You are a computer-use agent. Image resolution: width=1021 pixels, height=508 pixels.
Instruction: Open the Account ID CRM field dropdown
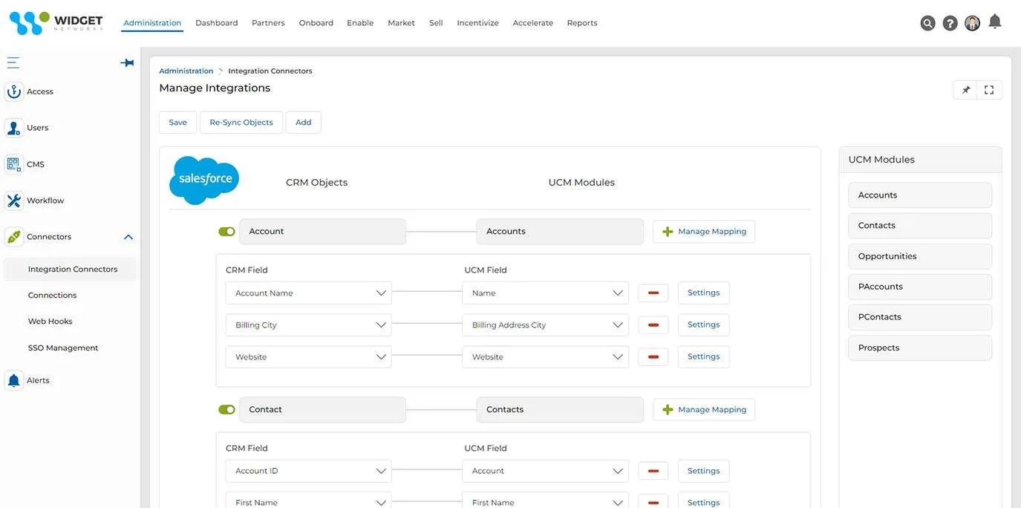[x=308, y=471]
